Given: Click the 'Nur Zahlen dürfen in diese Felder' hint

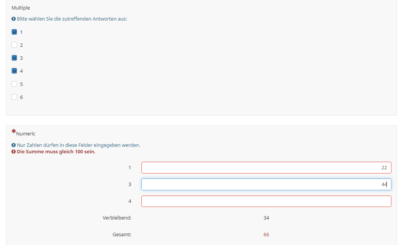Looking at the screenshot, I should tap(79, 145).
